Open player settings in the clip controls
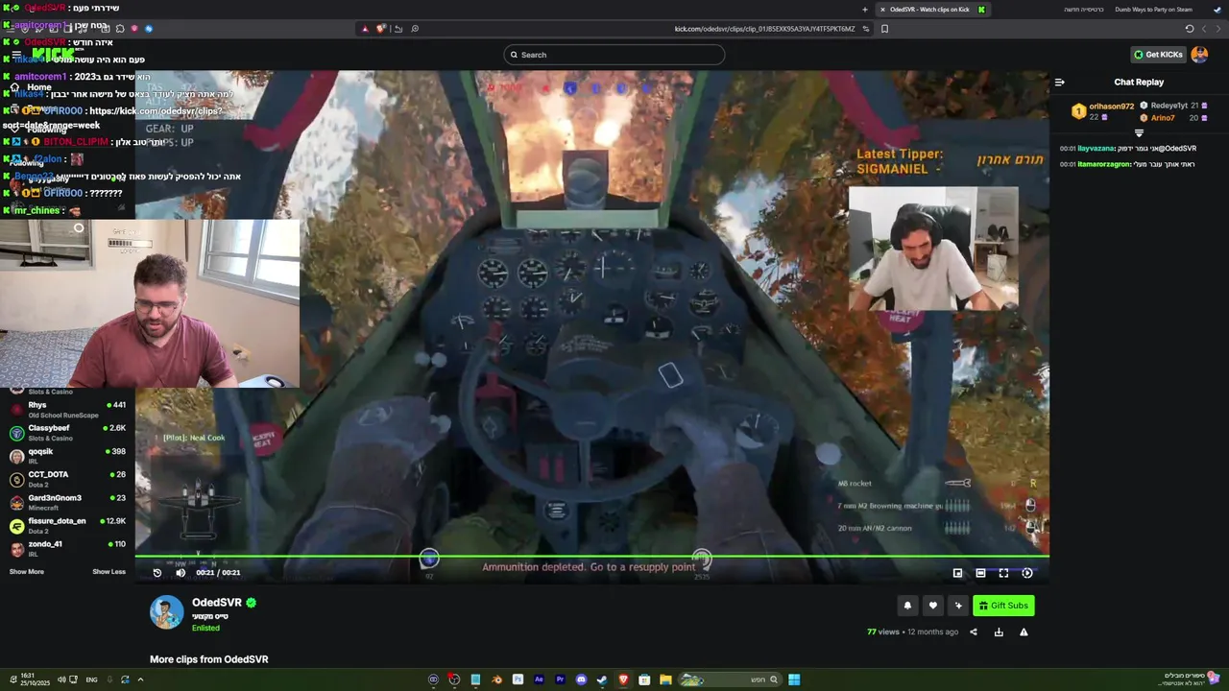 pyautogui.click(x=1027, y=573)
